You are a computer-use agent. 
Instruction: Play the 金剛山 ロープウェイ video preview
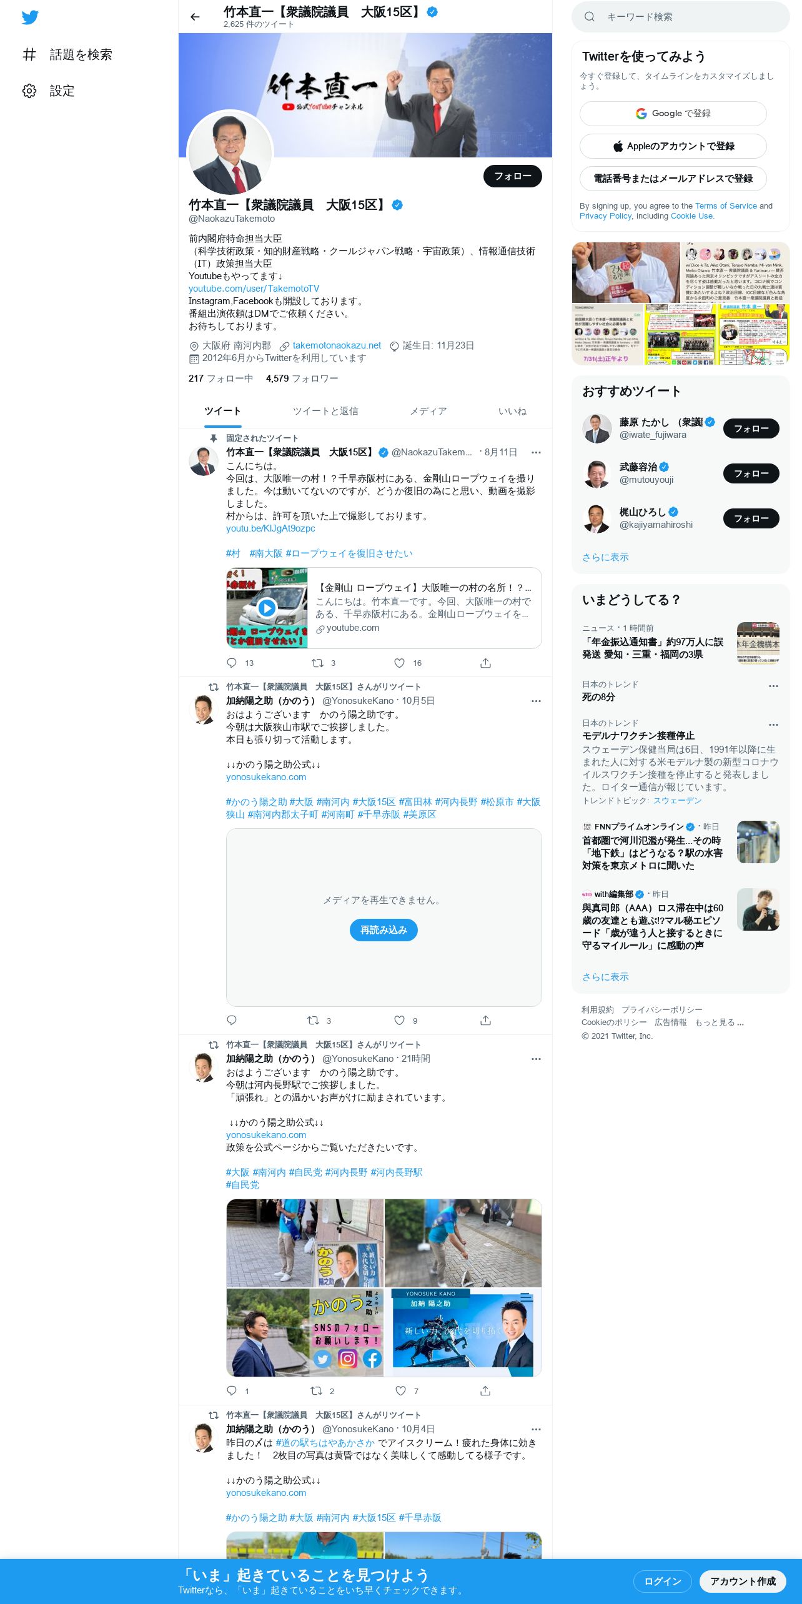point(267,608)
